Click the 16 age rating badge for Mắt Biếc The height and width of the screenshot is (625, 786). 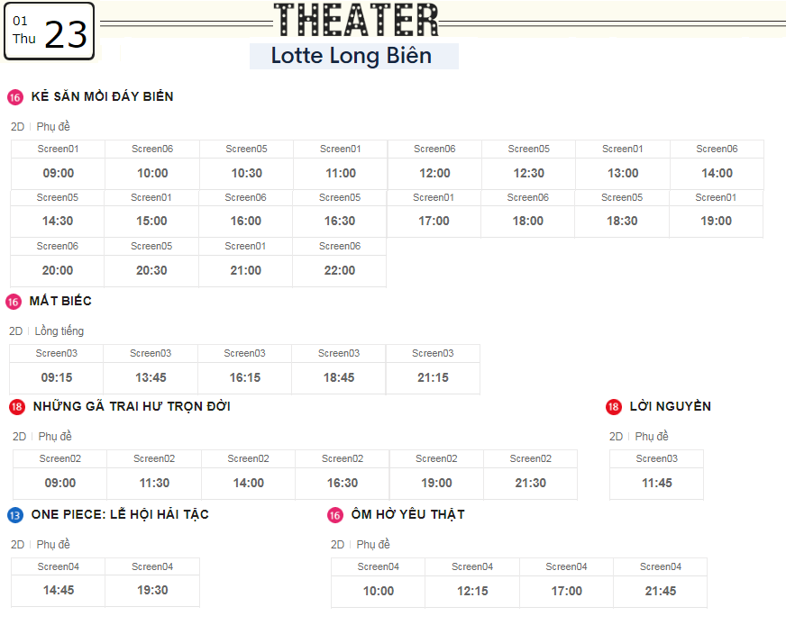tap(13, 302)
